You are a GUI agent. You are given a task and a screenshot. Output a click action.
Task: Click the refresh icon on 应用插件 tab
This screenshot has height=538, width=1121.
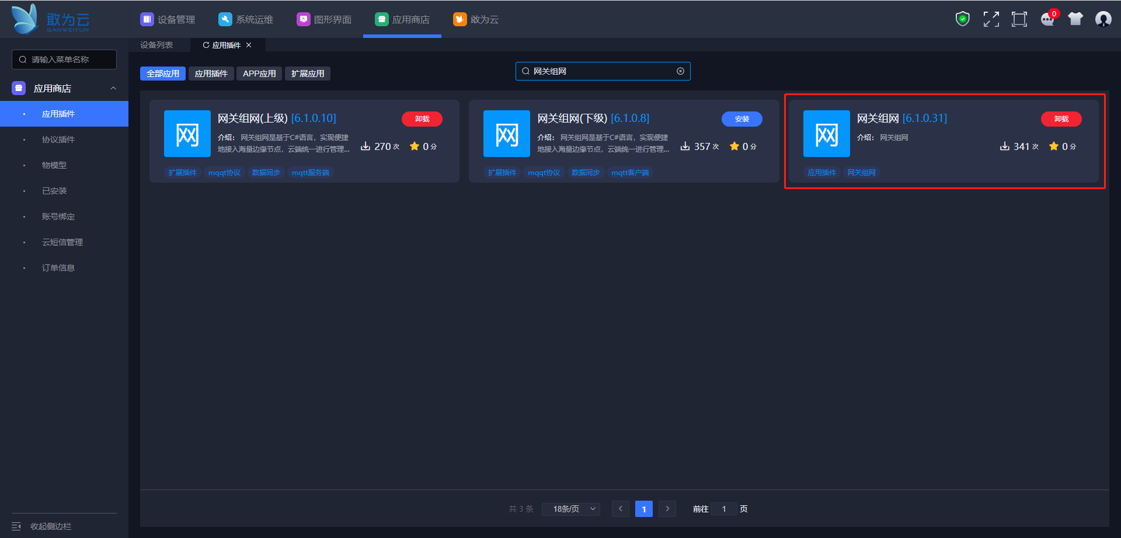pos(206,45)
